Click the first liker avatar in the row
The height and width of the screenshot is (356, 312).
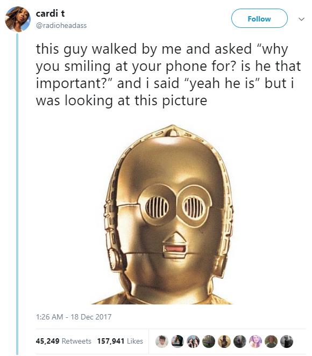click(x=162, y=342)
